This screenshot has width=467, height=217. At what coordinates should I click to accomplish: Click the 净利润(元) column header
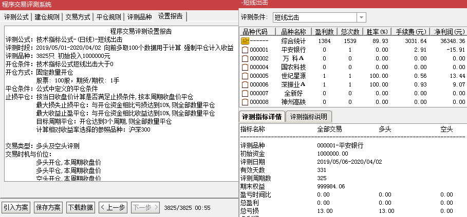tap(448, 31)
